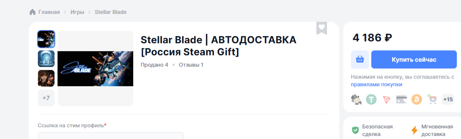Select first Stellar Blade thumbnail
Image resolution: width=461 pixels, height=139 pixels.
point(46,39)
